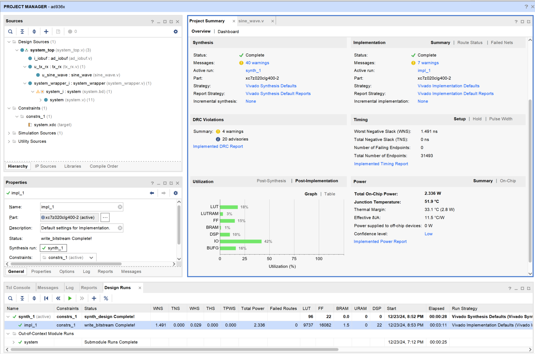Screen dimensions: 535x354
Task: Open 40 warnings synthesis link
Action: pos(257,63)
